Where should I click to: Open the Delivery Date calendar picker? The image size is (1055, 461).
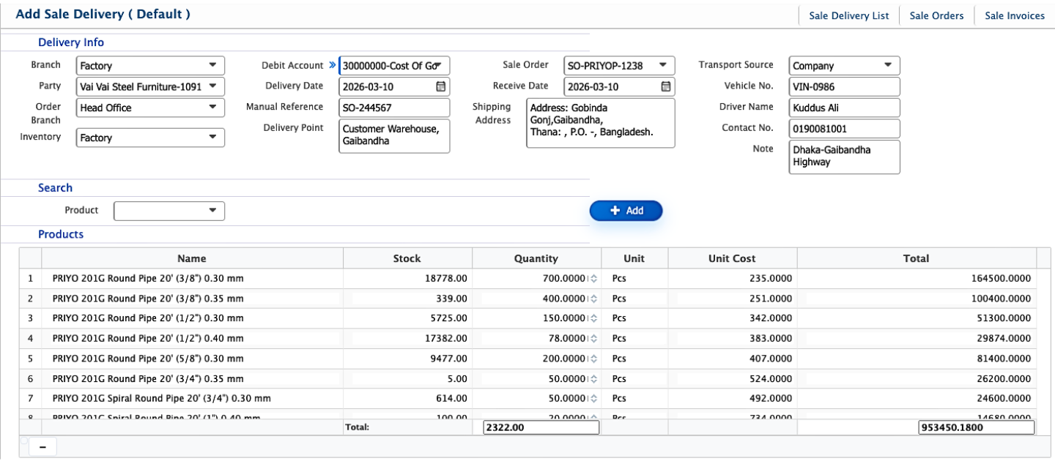(x=440, y=86)
